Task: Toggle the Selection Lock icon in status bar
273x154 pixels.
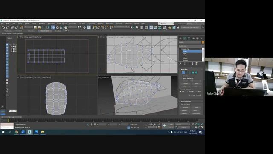Action: [91, 124]
